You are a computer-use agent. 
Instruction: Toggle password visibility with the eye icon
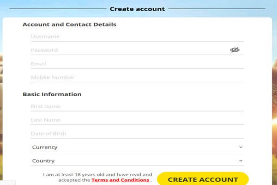pyautogui.click(x=235, y=50)
